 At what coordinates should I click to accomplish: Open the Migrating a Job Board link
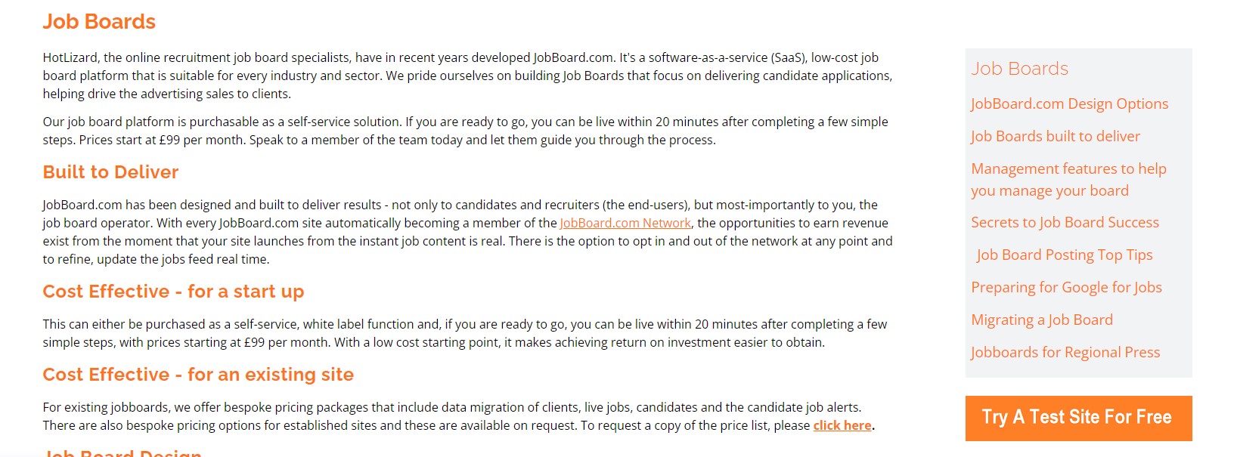(x=1041, y=320)
